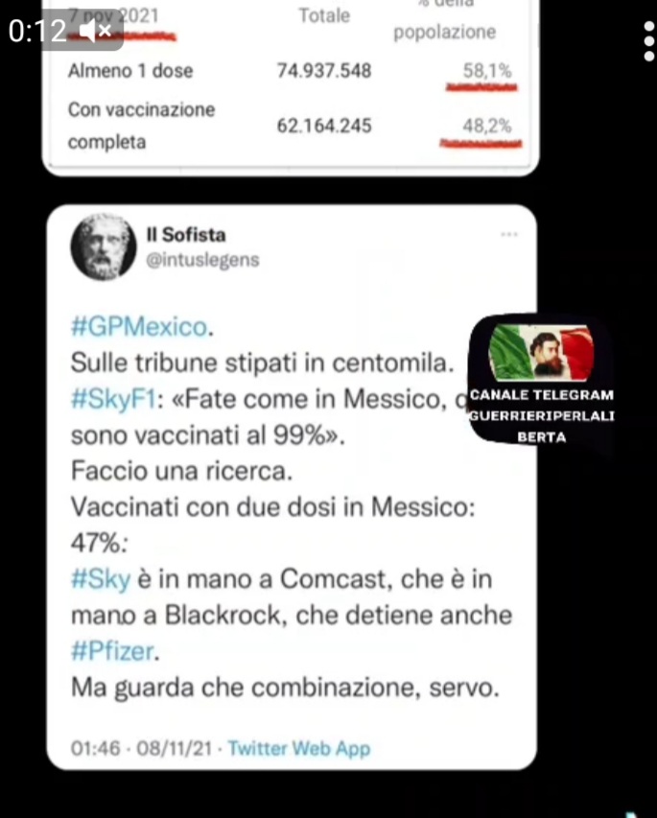Screen dimensions: 657x818
Task: Click the tweet timestamp 01:46 · 08/11/21
Action: 141,748
